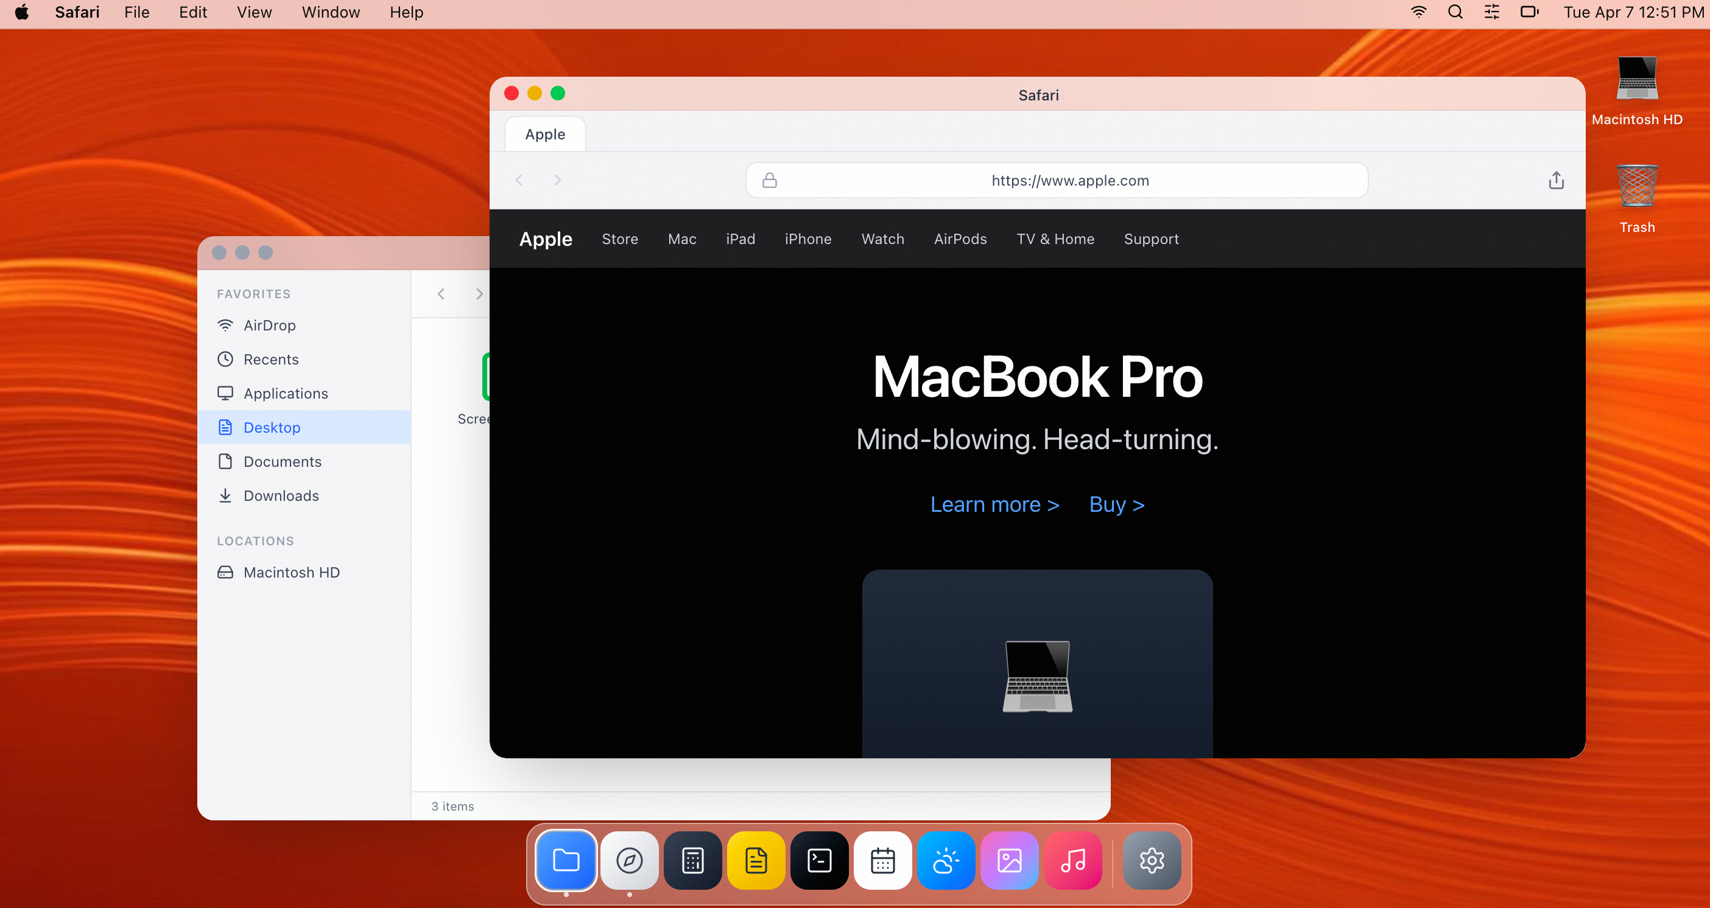The image size is (1710, 908).
Task: Open Wi-Fi status in menu bar
Action: click(x=1418, y=12)
